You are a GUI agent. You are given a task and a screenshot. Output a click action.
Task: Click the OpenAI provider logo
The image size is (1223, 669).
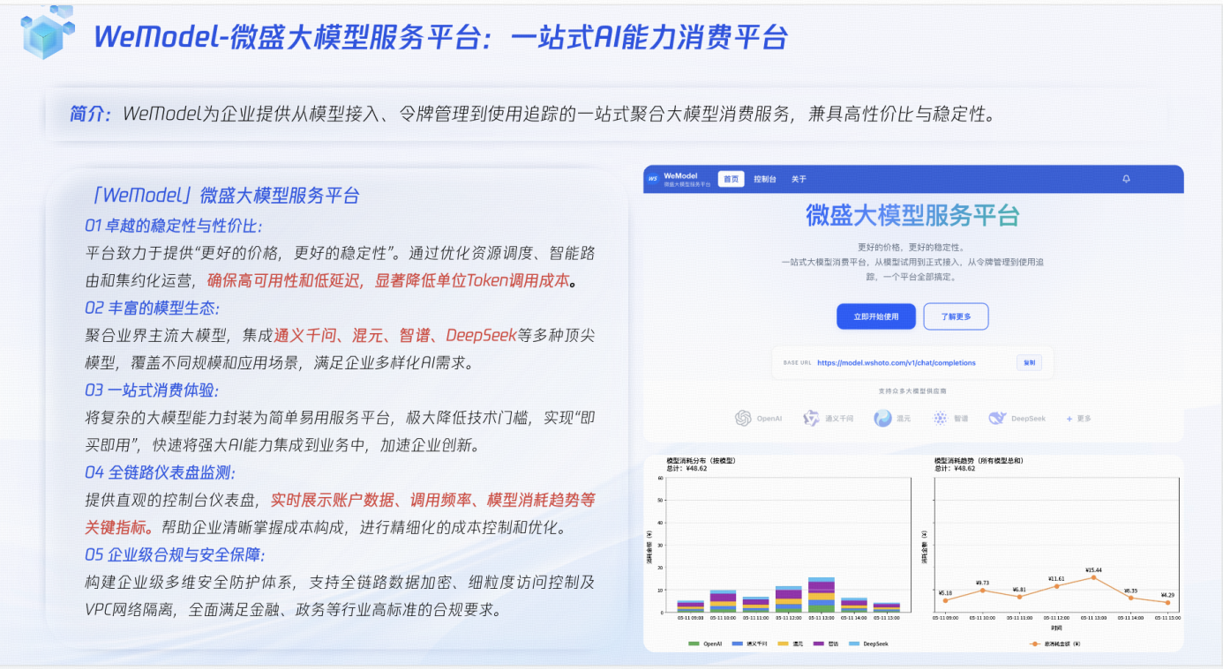(x=743, y=419)
